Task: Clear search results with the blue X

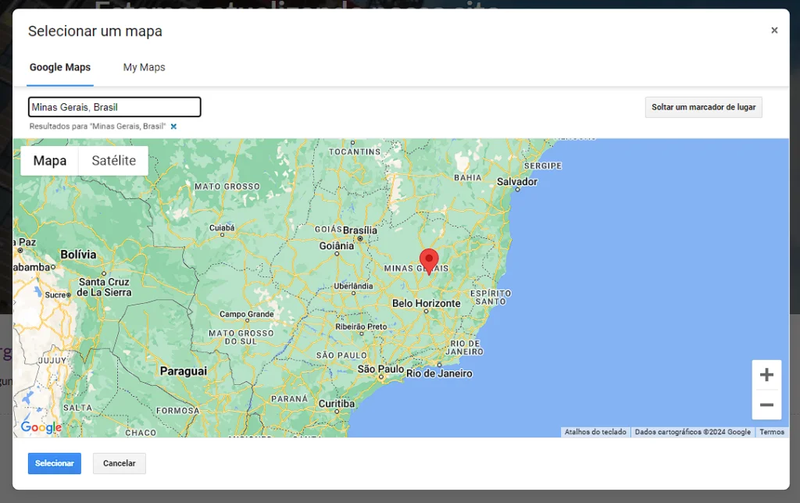Action: click(x=173, y=127)
